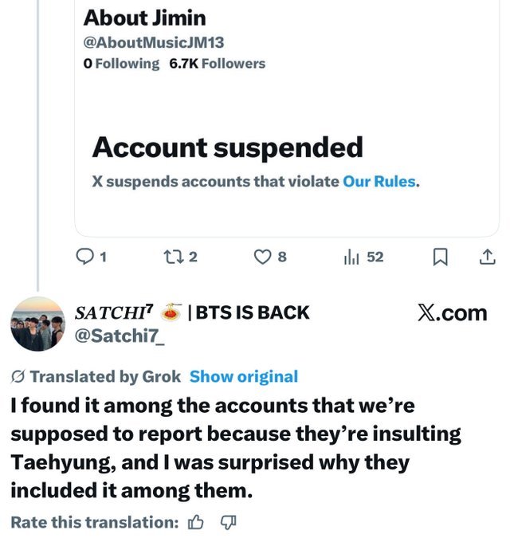This screenshot has height=542, width=510.
Task: Rate the translation with thumbs up
Action: click(195, 522)
